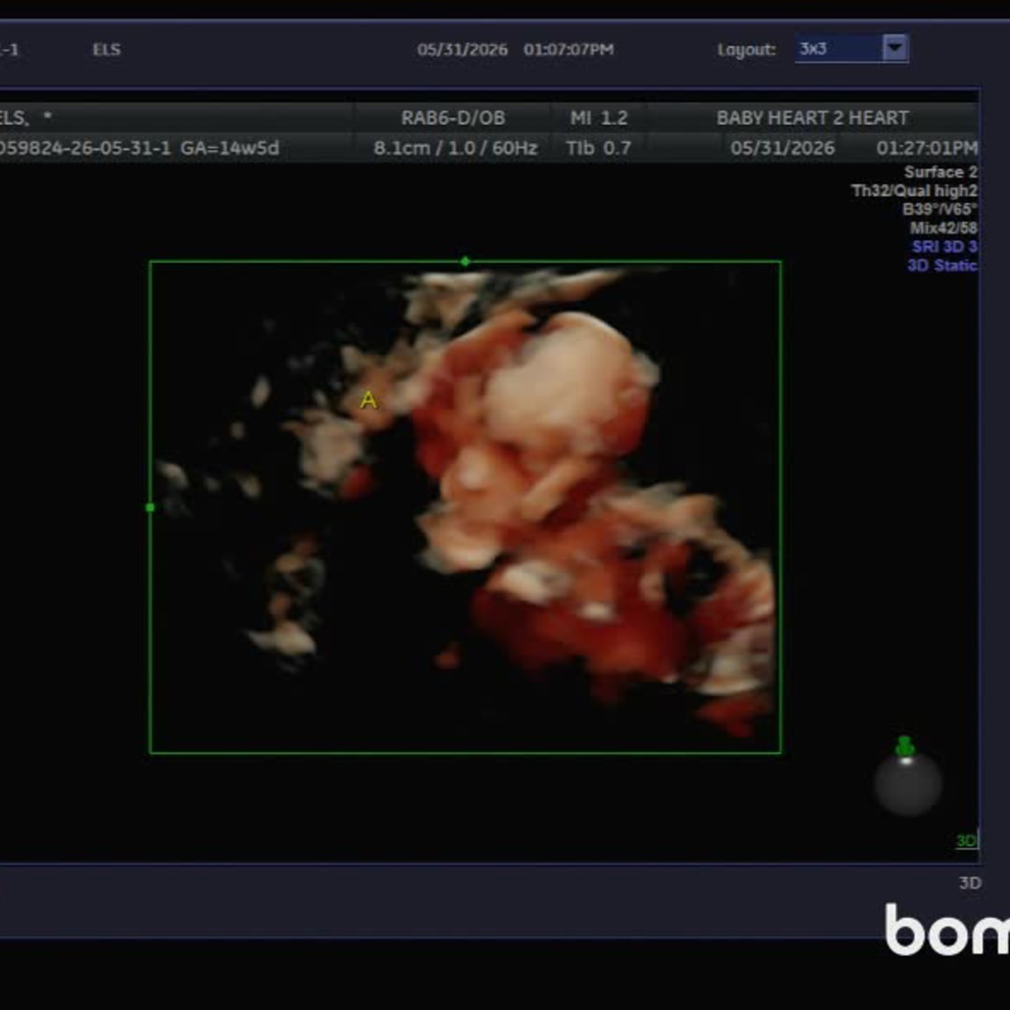Image resolution: width=1010 pixels, height=1010 pixels.
Task: Click the Layout dropdown arrow button
Action: [895, 49]
